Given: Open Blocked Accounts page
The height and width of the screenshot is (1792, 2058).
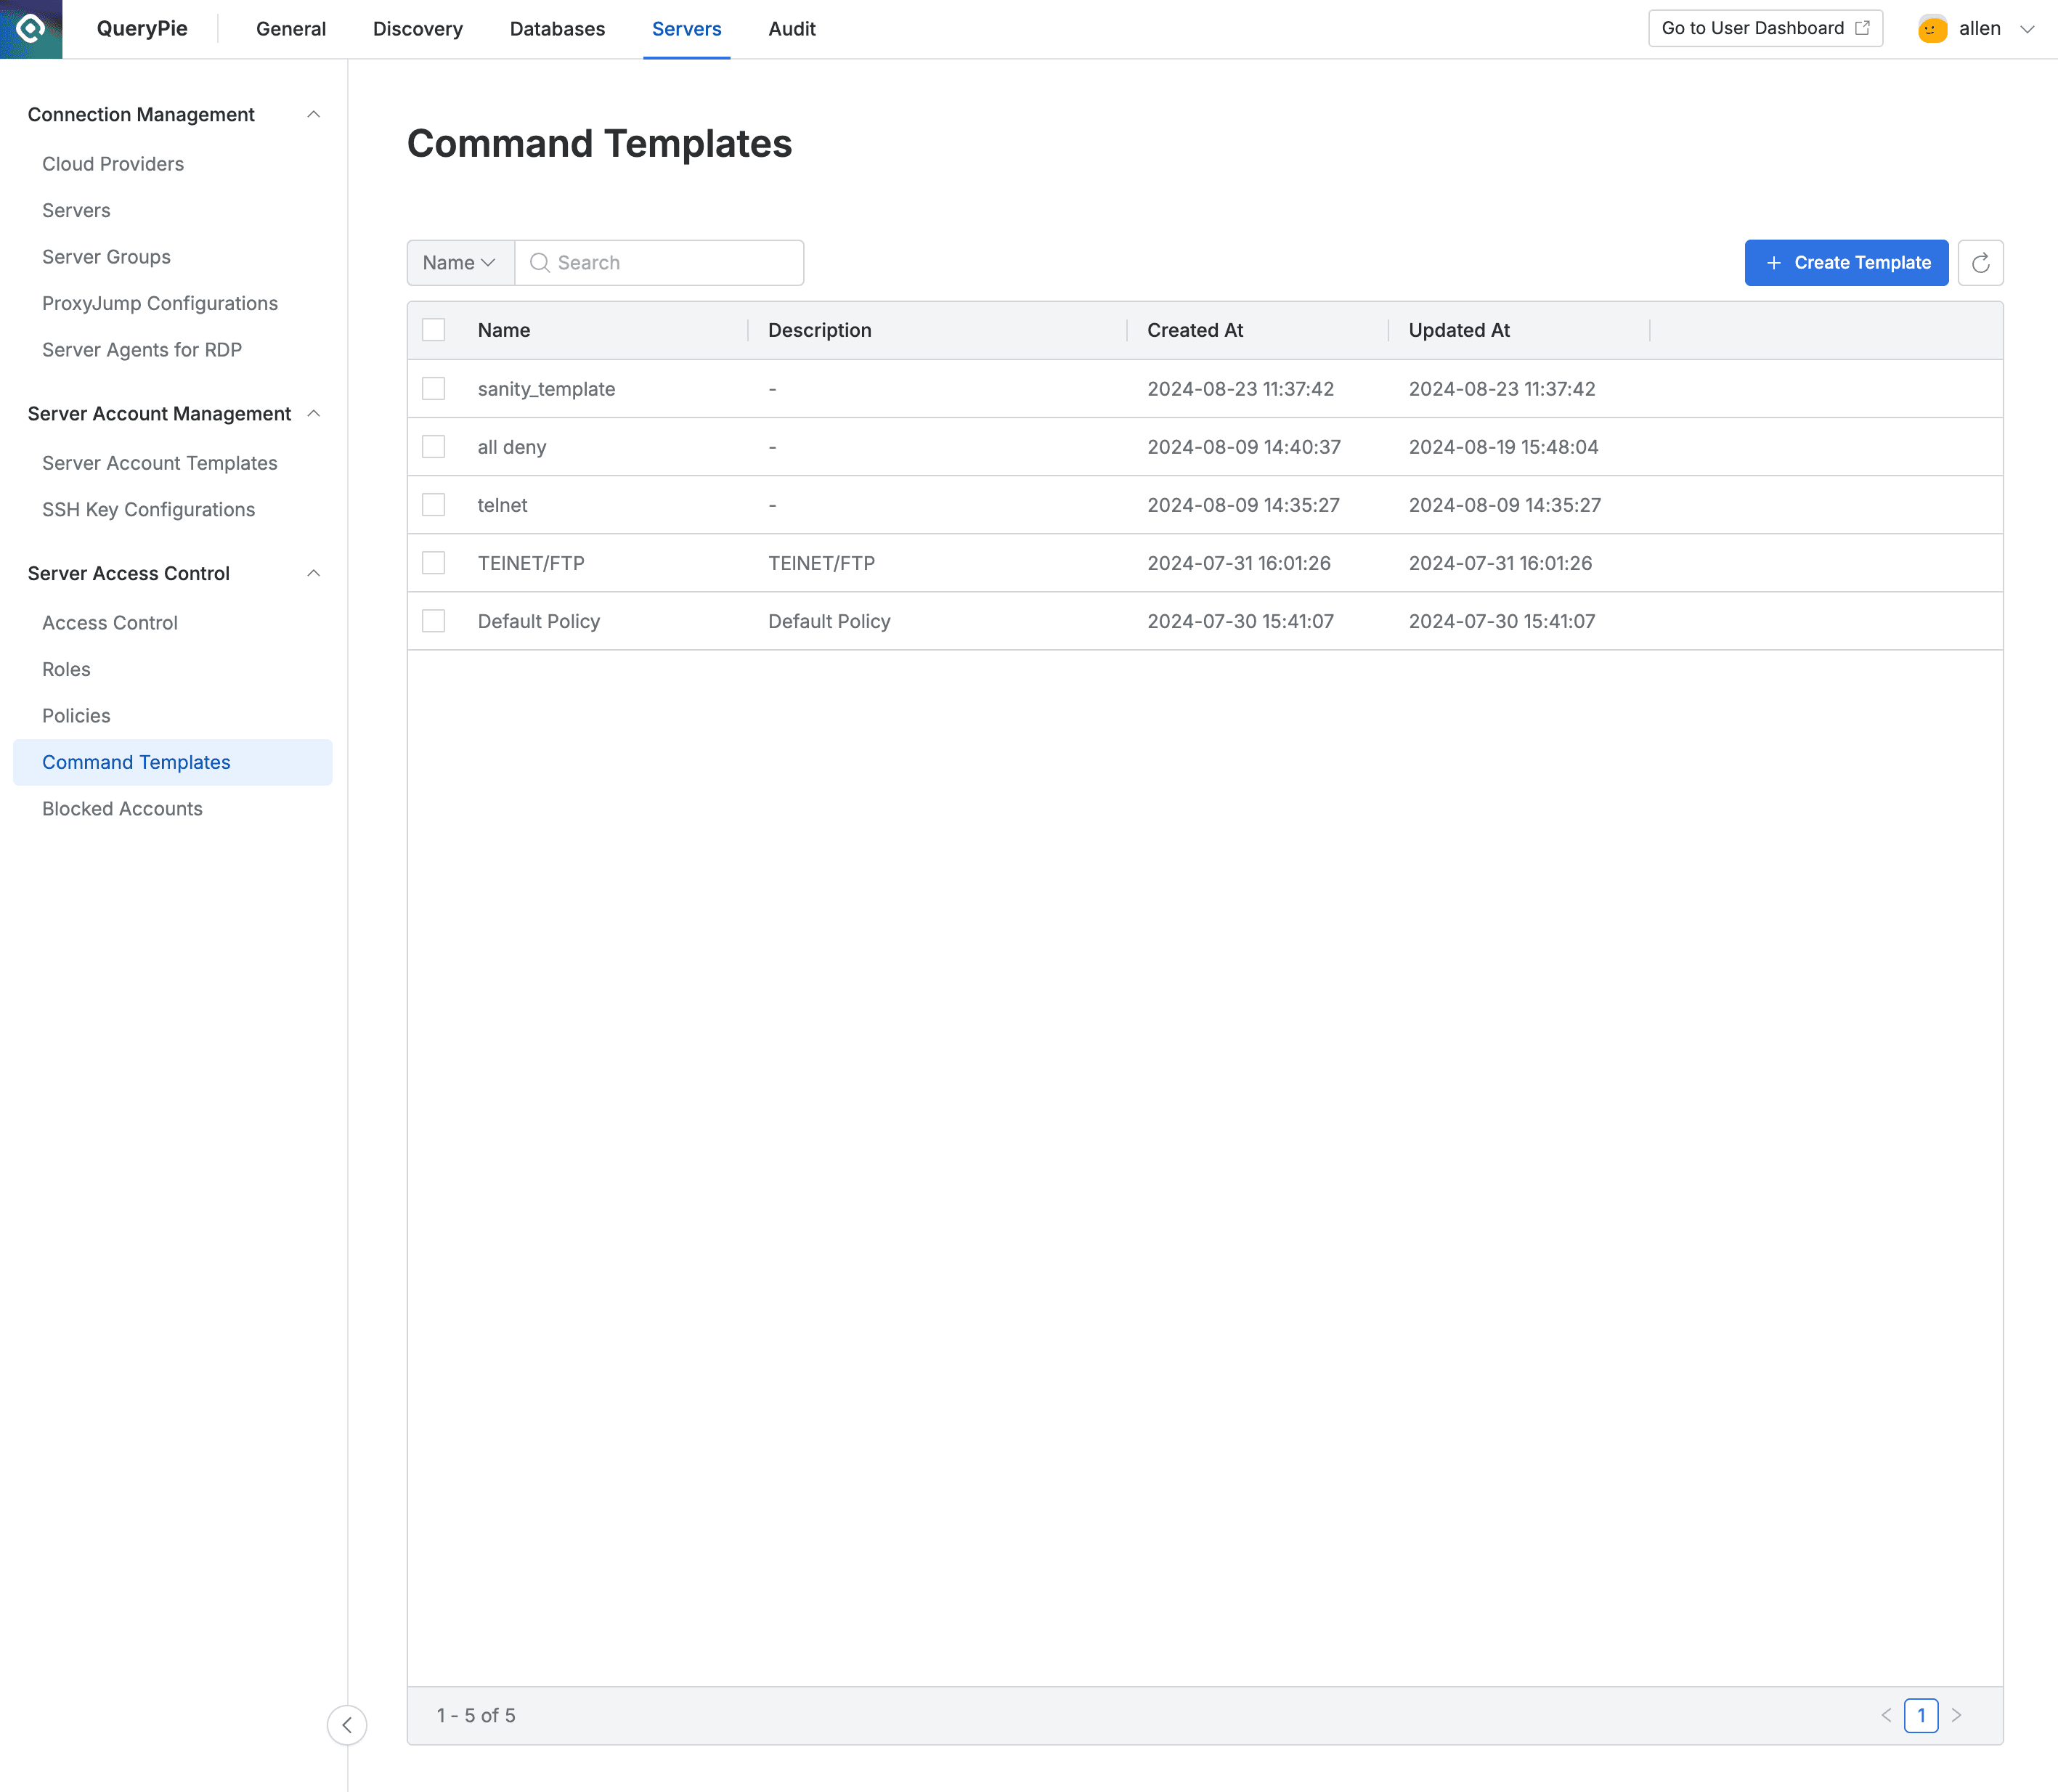Looking at the screenshot, I should pos(123,808).
